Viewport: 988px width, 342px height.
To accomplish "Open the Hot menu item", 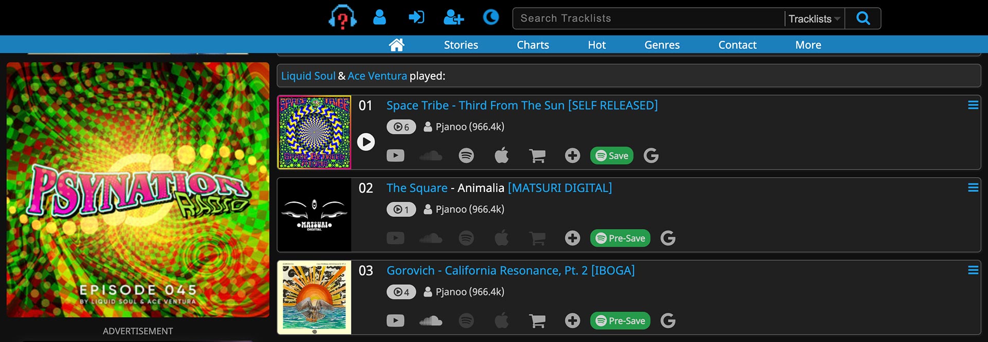I will pos(596,45).
